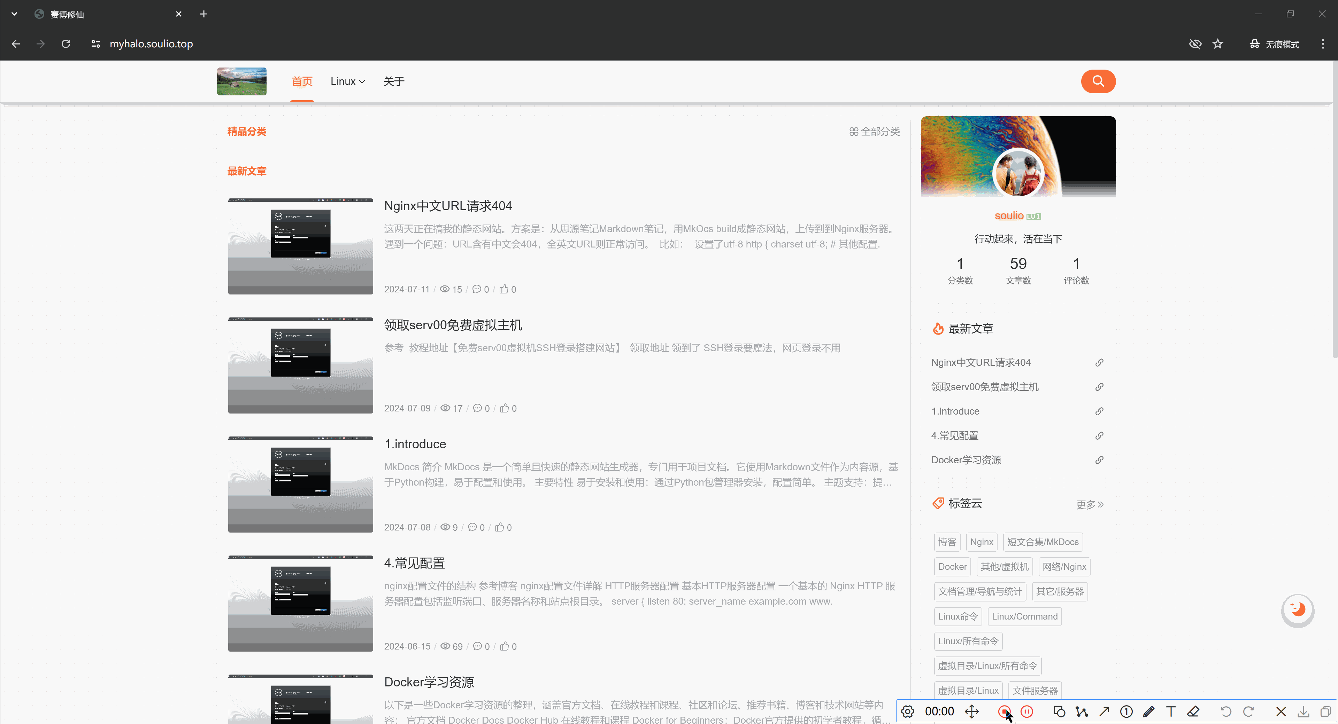Bookmark this page with the star icon

pos(1217,44)
